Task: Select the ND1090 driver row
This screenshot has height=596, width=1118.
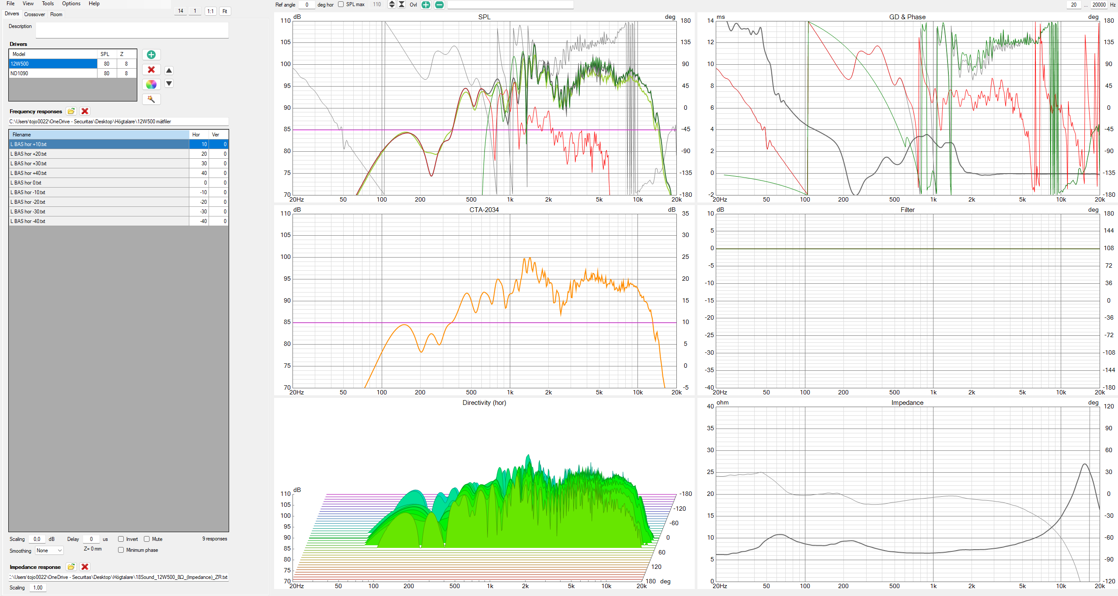Action: pyautogui.click(x=52, y=73)
